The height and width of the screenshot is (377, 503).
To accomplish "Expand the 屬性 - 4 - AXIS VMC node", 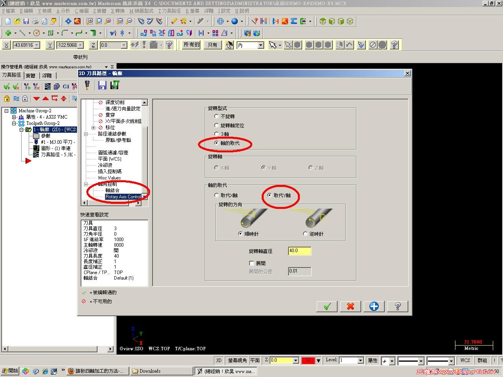I will click(14, 117).
